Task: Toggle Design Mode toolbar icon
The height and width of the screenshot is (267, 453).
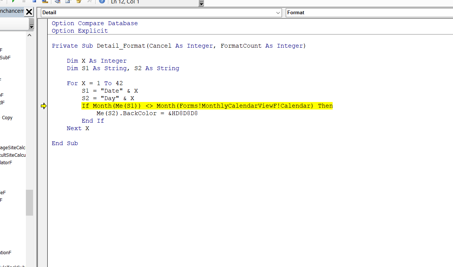Action: [45, 1]
